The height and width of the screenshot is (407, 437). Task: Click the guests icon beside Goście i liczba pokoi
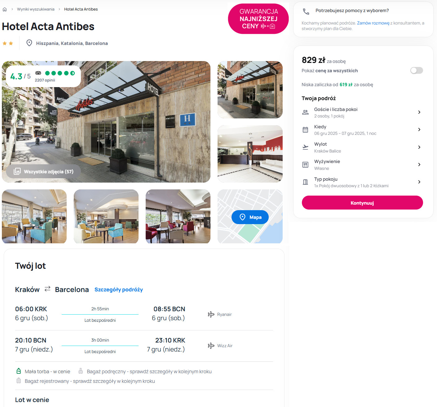[305, 113]
